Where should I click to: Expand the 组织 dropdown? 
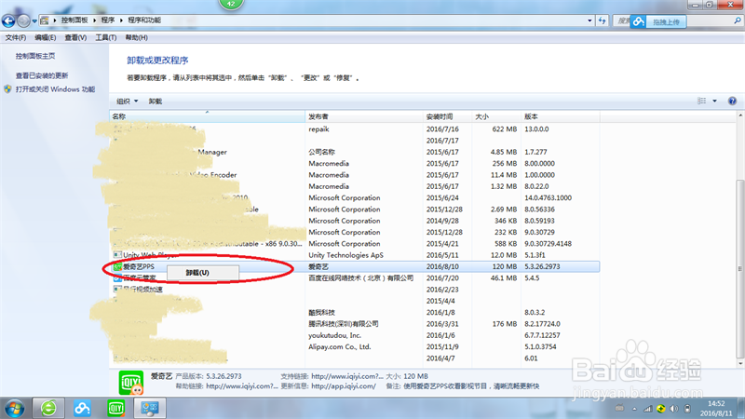click(128, 101)
